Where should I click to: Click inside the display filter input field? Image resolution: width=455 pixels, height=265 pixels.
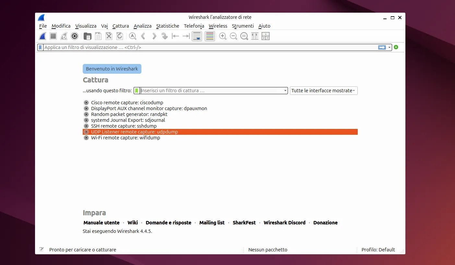coord(210,47)
